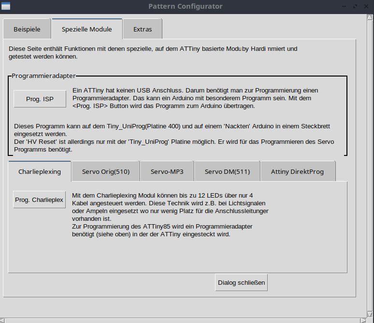The height and width of the screenshot is (323, 374).
Task: Open the window menu icon in title bar
Action: pos(6,6)
